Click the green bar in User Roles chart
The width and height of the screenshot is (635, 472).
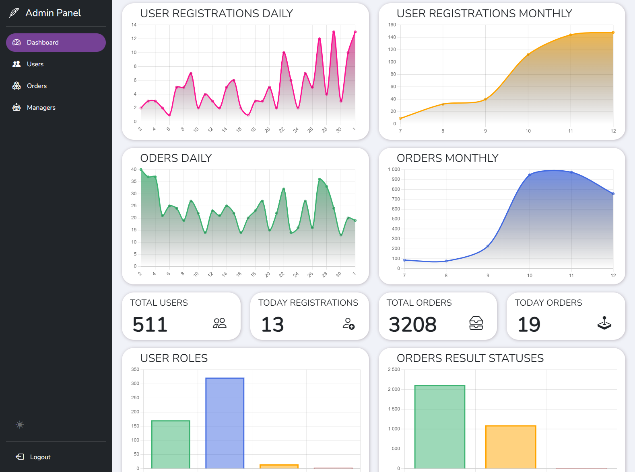(x=171, y=444)
